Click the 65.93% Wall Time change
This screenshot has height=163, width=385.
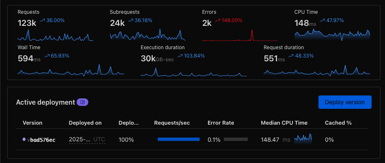pyautogui.click(x=60, y=56)
